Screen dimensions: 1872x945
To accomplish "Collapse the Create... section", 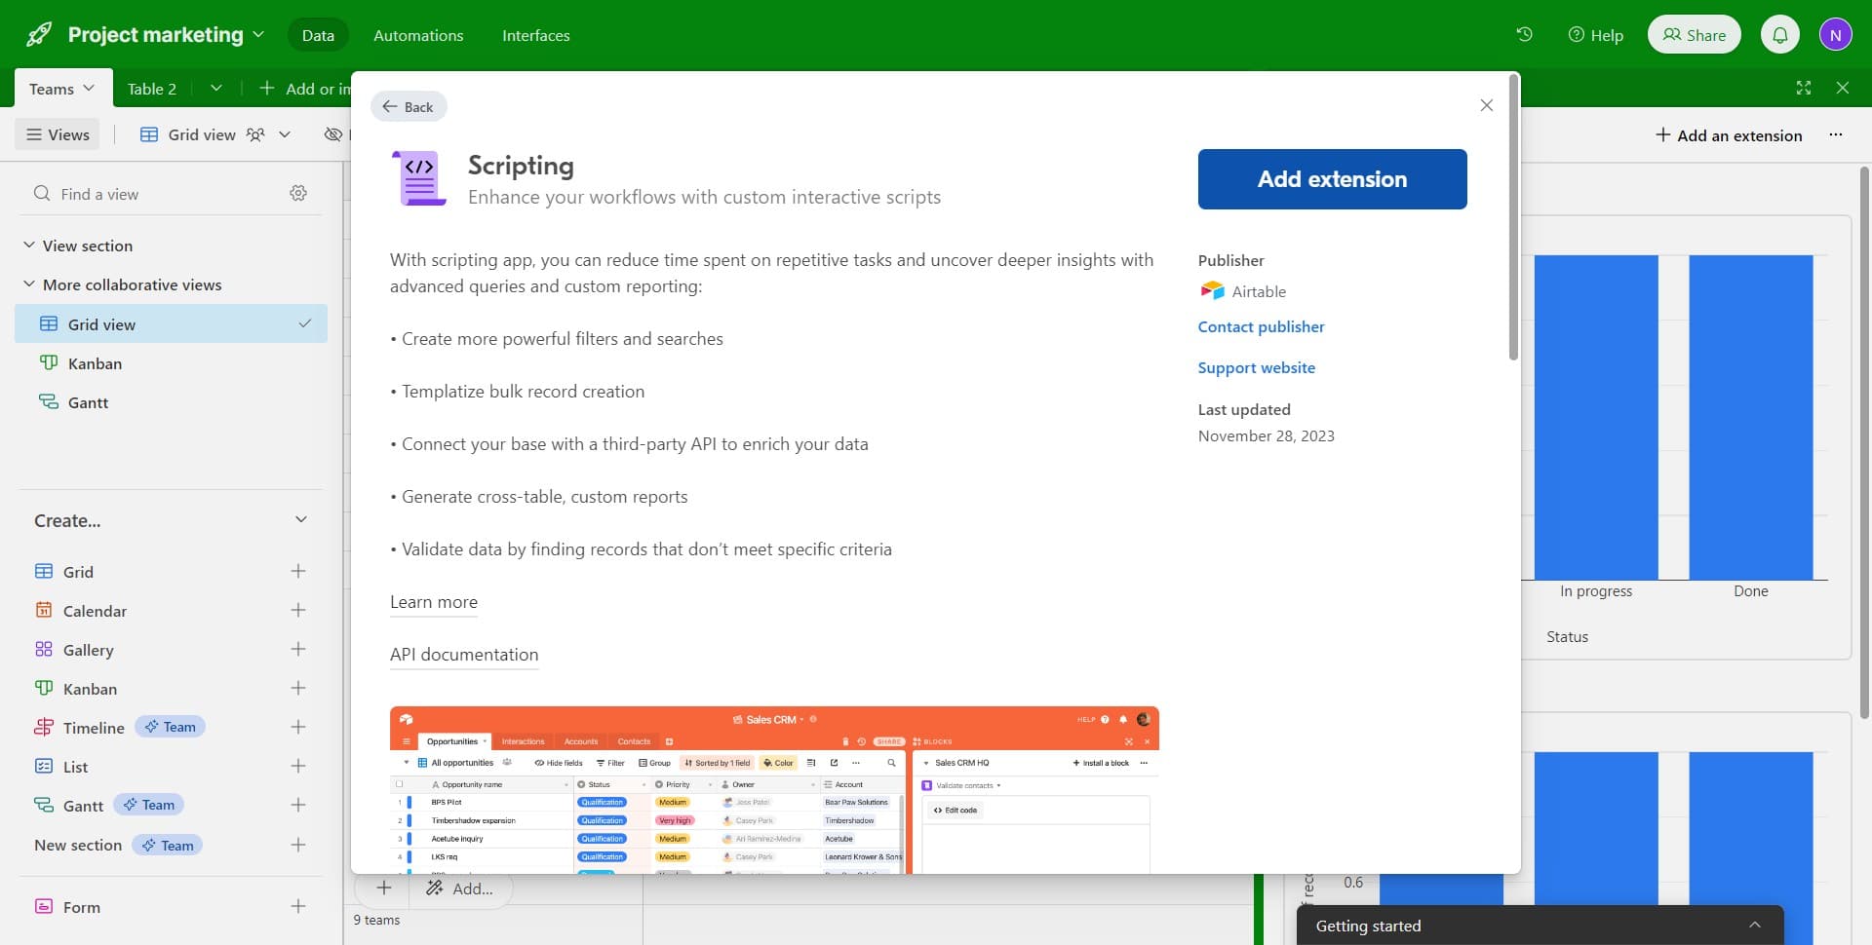I will pyautogui.click(x=300, y=518).
